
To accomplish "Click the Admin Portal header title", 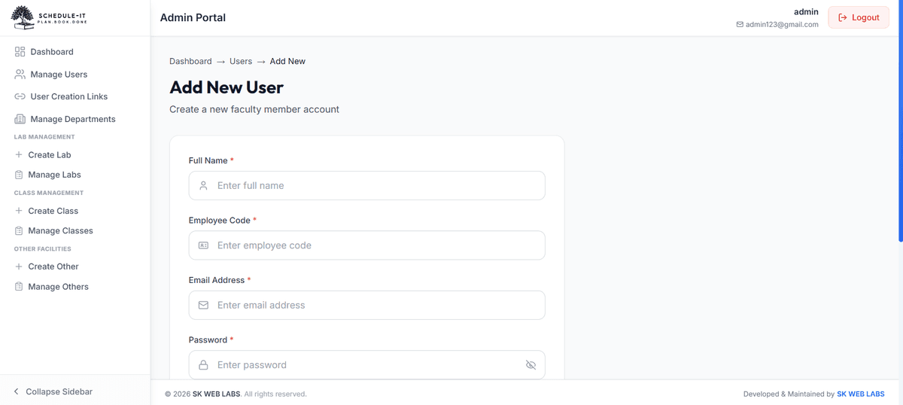I will (193, 17).
